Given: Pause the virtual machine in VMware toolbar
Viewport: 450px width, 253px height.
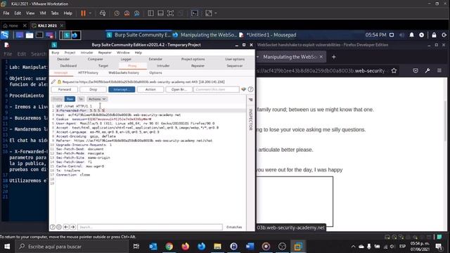Looking at the screenshot, I should pyautogui.click(x=83, y=13).
